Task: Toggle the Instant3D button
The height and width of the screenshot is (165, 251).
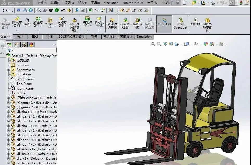Action: click(x=164, y=24)
